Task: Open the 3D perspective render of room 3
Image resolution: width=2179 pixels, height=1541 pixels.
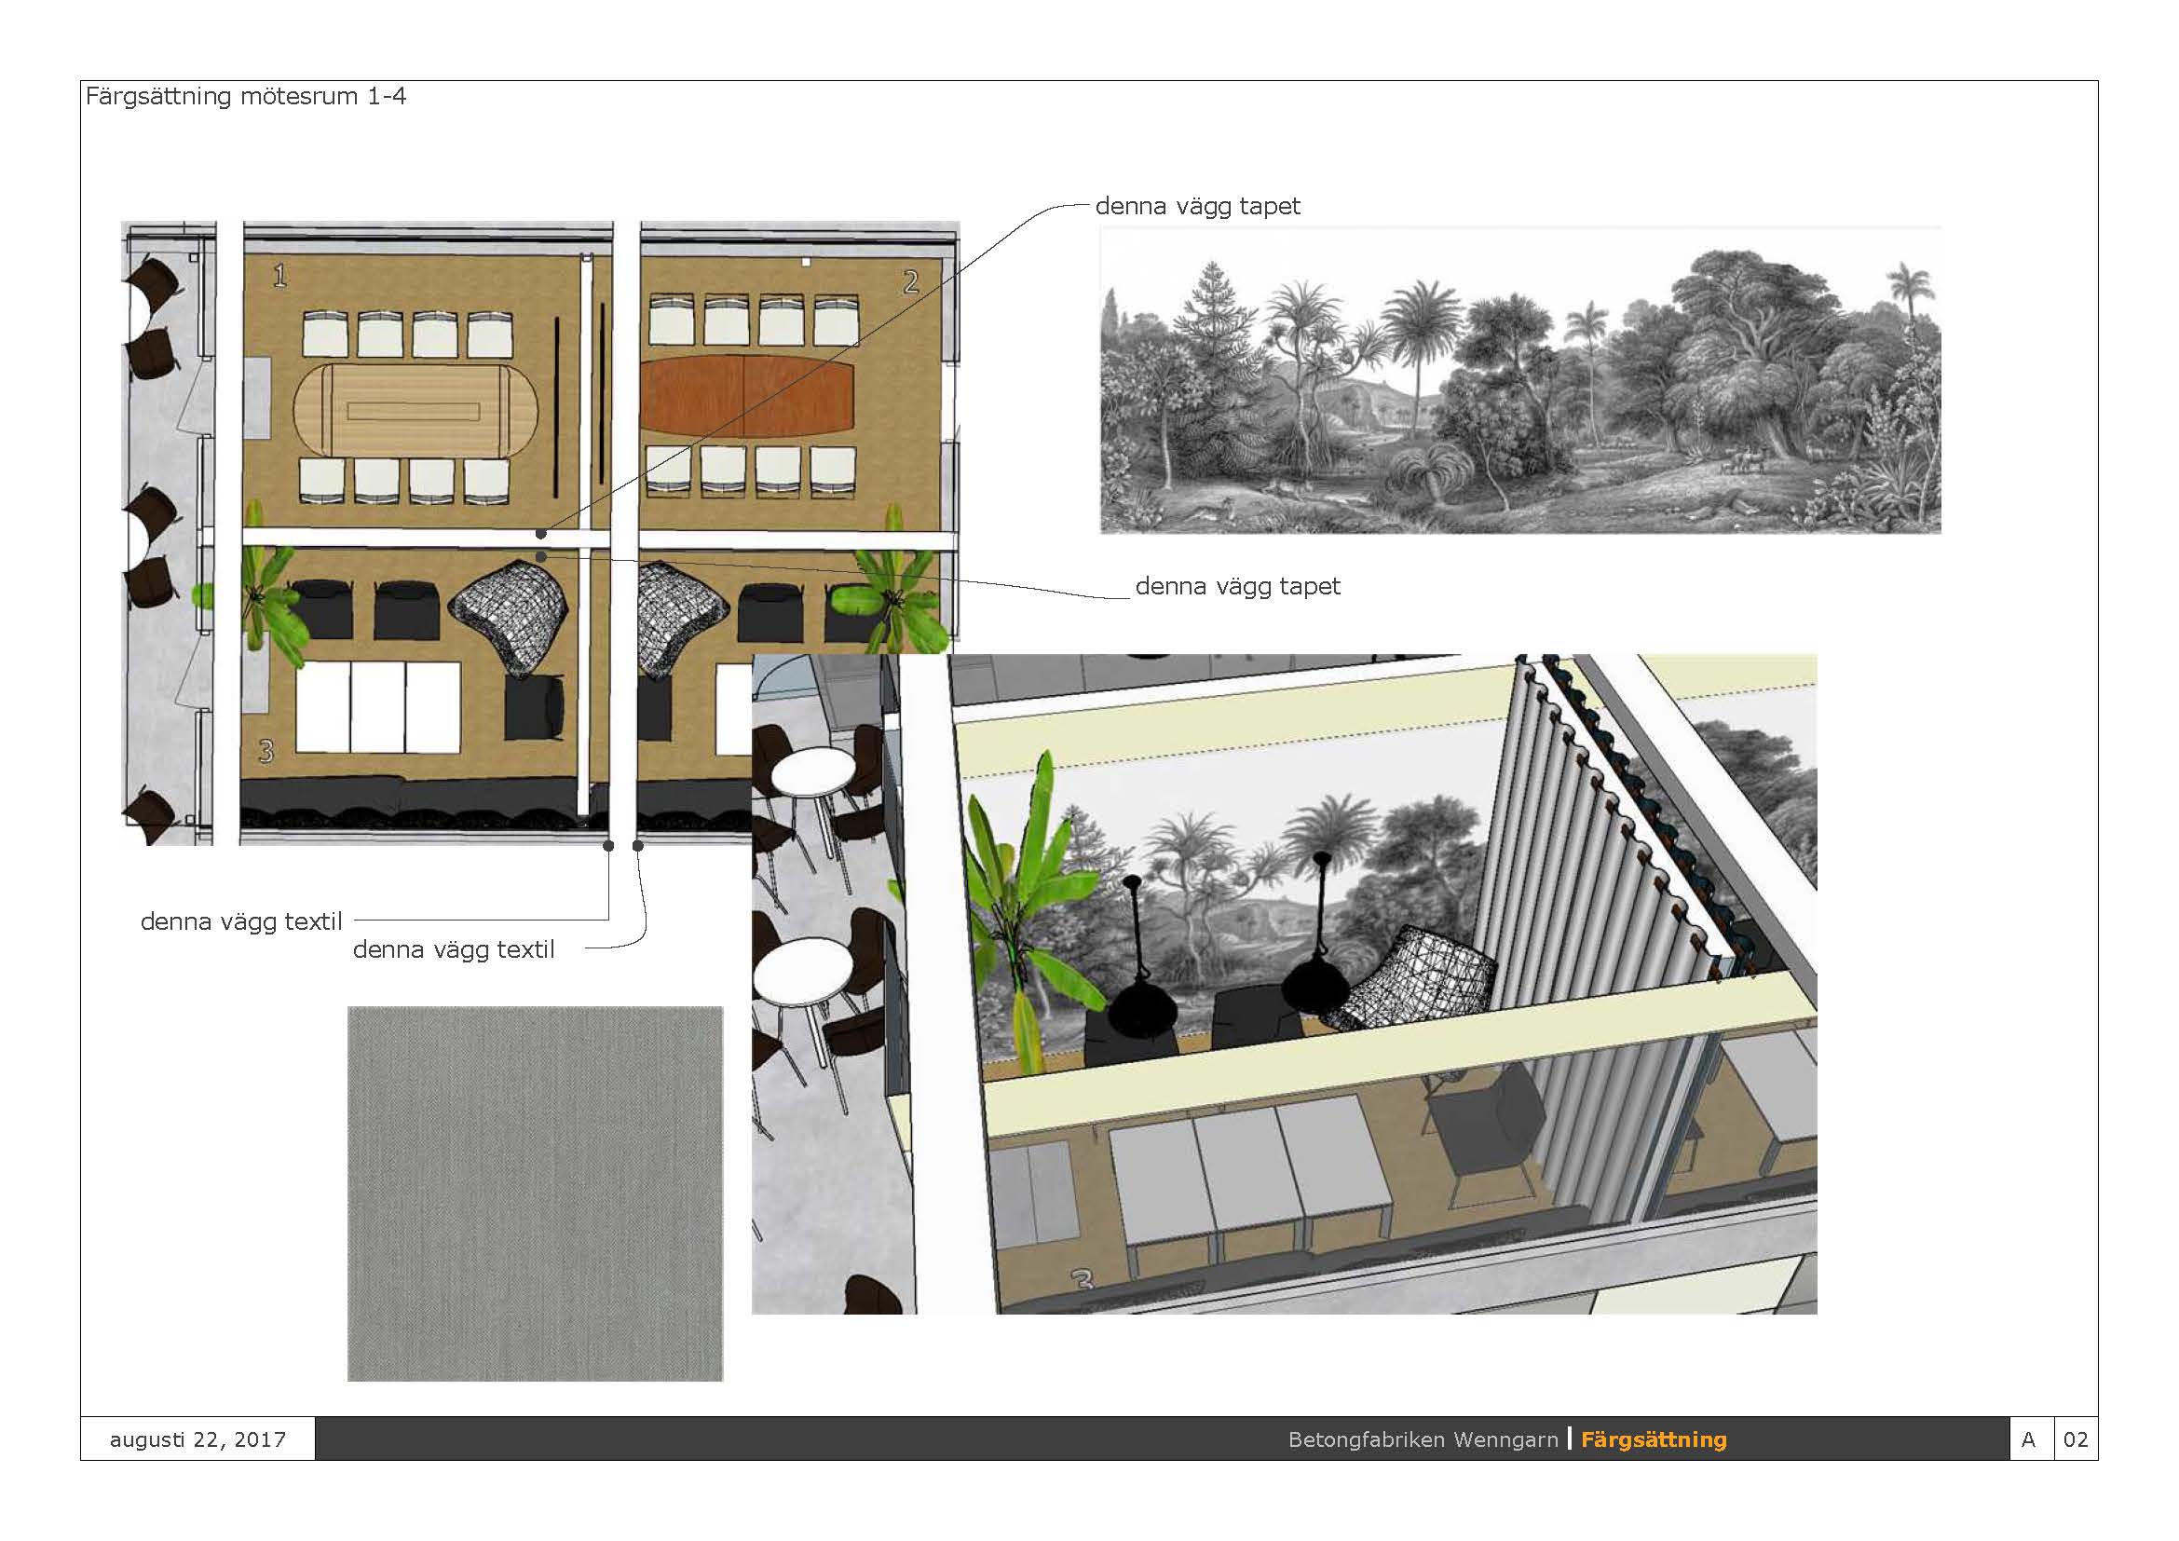Action: tap(1284, 984)
